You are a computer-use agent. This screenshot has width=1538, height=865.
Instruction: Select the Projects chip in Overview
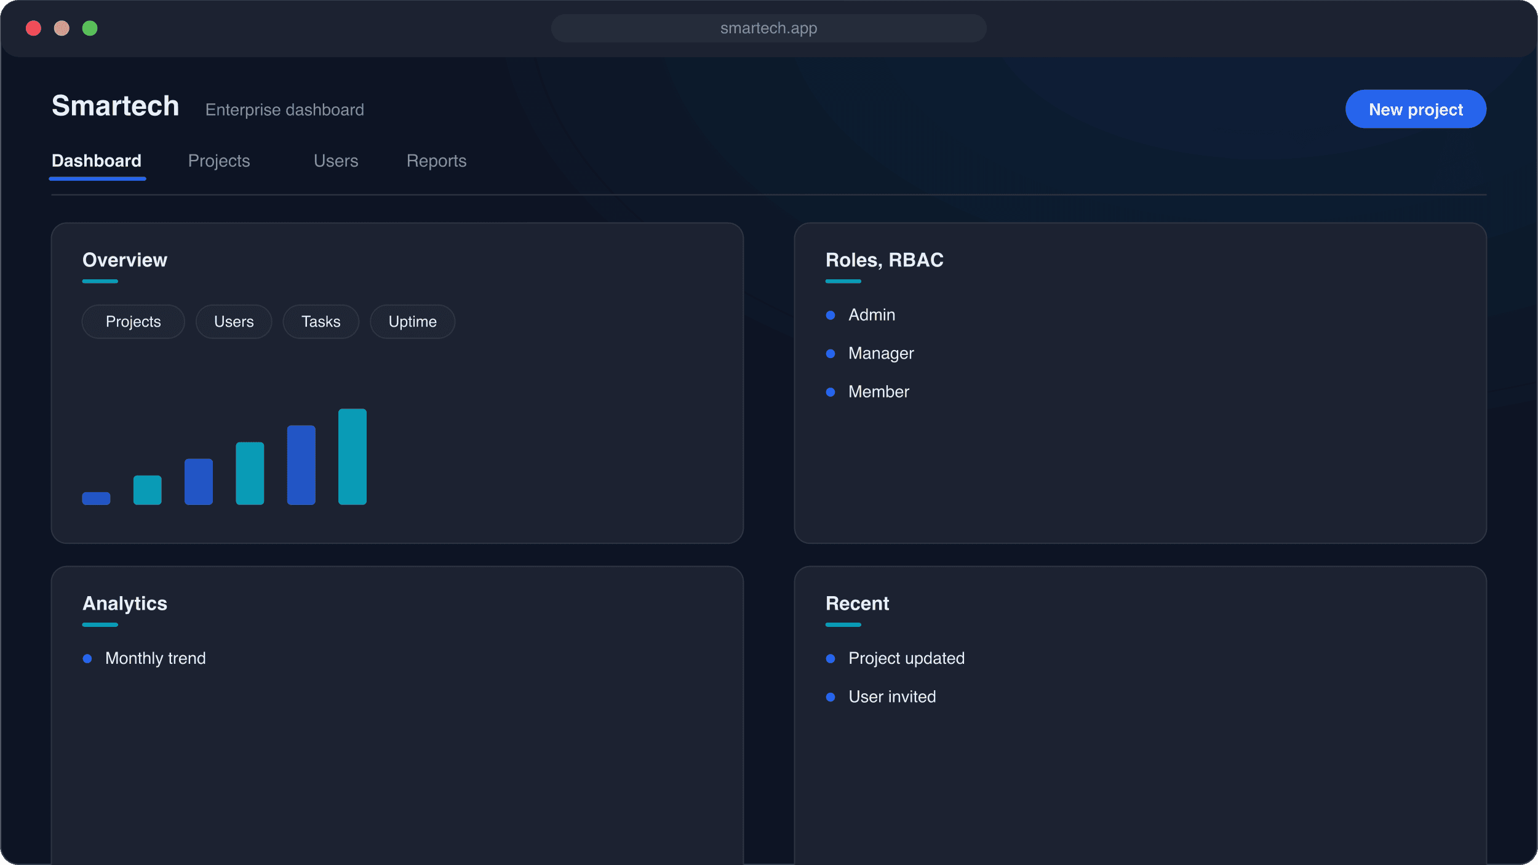coord(133,322)
